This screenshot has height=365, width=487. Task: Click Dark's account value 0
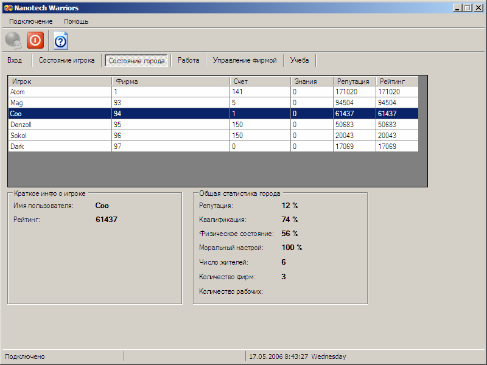pyautogui.click(x=260, y=147)
